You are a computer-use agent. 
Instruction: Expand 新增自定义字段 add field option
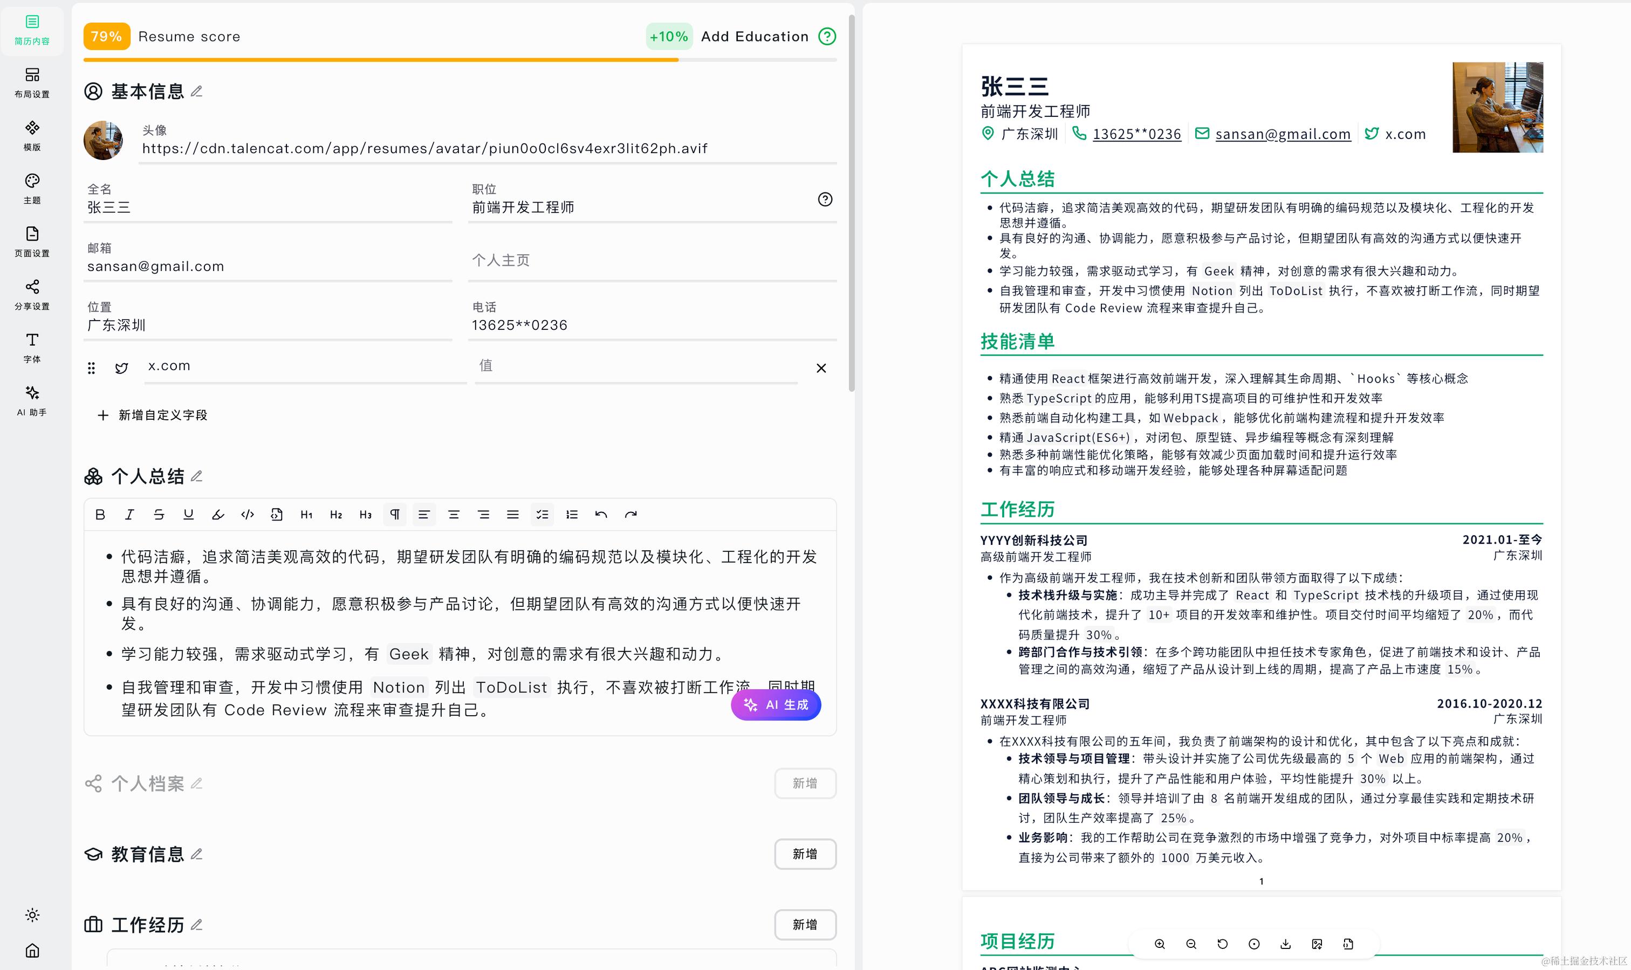point(153,415)
